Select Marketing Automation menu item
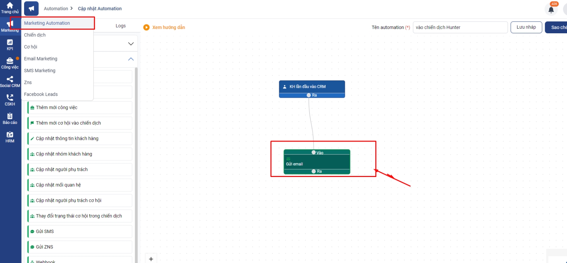 pyautogui.click(x=47, y=23)
